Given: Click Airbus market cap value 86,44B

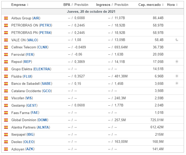Looking at the screenshot, I should (158, 18).
